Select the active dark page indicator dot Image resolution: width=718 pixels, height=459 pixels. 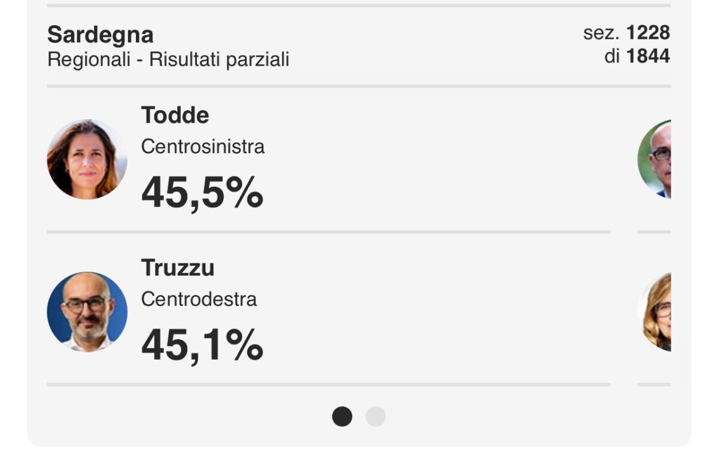342,417
